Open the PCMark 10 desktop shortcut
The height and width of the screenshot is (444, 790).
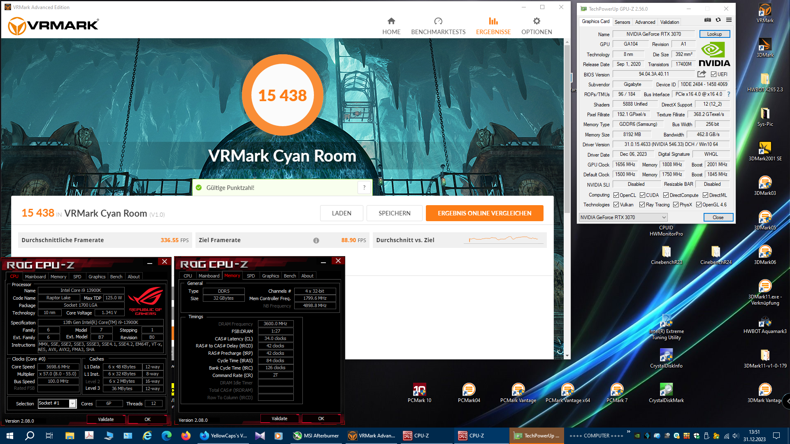pyautogui.click(x=419, y=393)
